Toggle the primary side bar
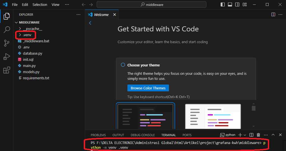Screen dimensions: 286x151 pyautogui.click(x=223, y=5)
